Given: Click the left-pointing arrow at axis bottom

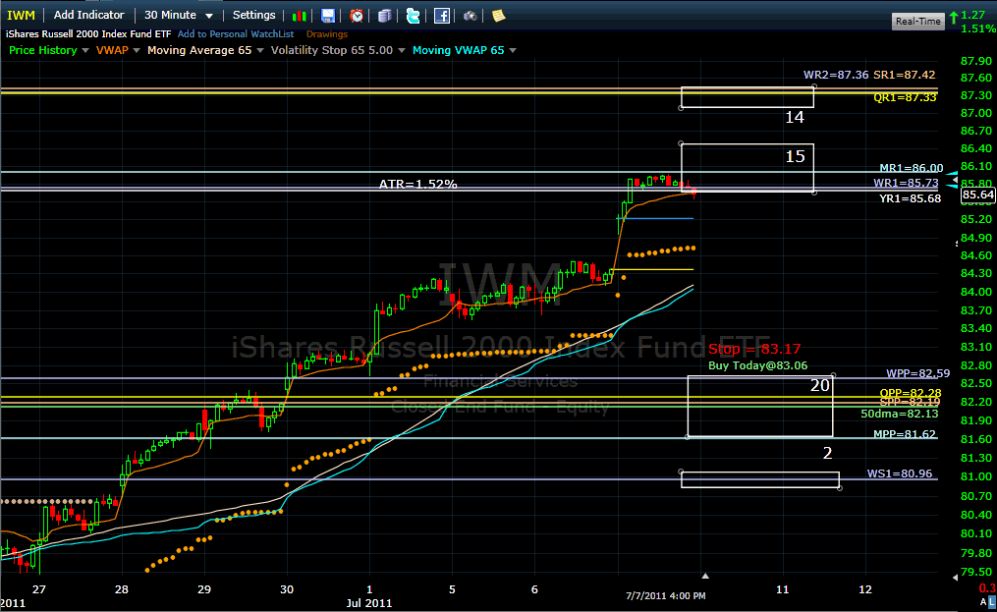Looking at the screenshot, I should [955, 577].
